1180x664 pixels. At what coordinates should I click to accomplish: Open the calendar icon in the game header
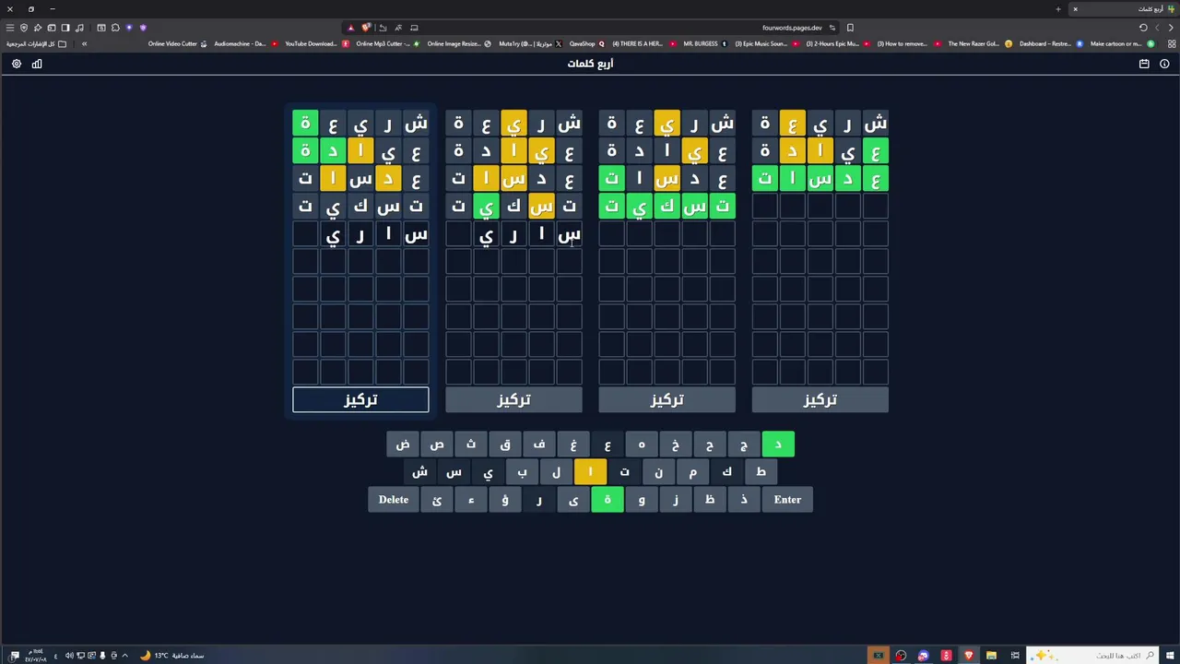pyautogui.click(x=1144, y=64)
